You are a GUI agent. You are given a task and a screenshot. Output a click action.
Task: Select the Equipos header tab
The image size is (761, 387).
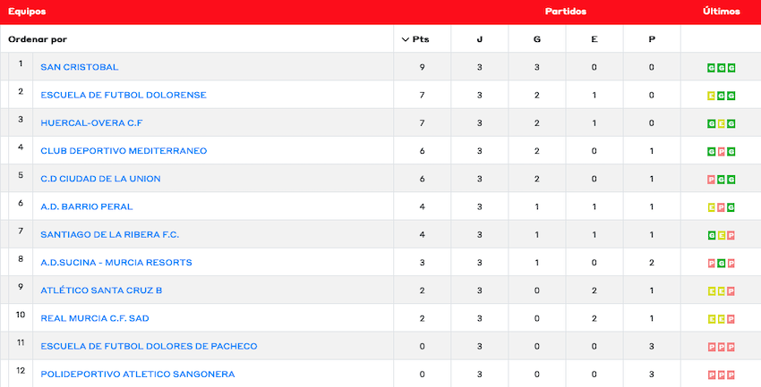point(27,12)
